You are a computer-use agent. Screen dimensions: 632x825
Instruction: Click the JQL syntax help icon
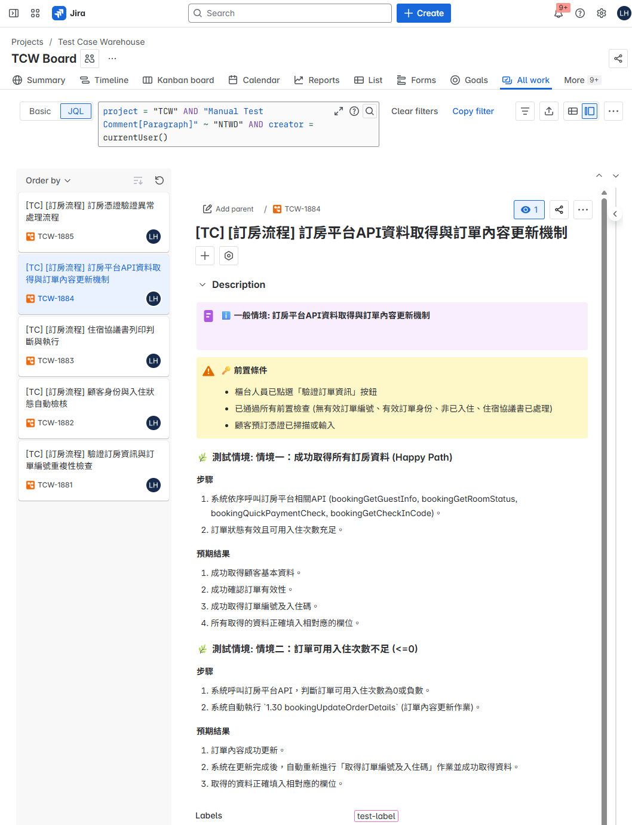click(354, 111)
